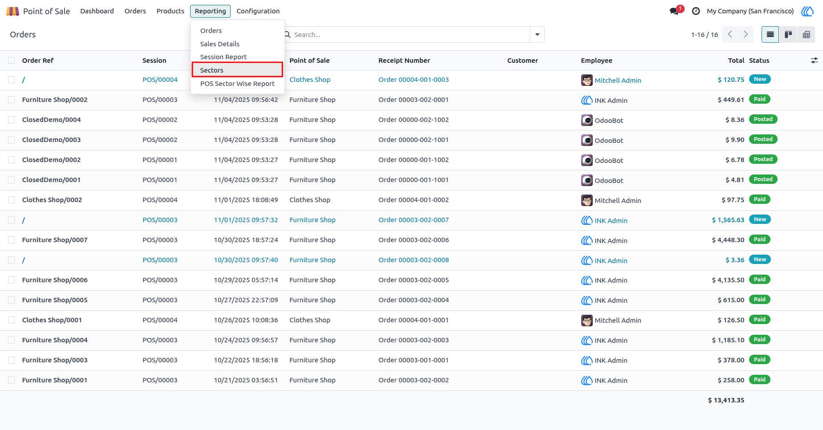
Task: Click Mitchell Admin avatar in Clothes Shop/0002 row
Action: [587, 200]
